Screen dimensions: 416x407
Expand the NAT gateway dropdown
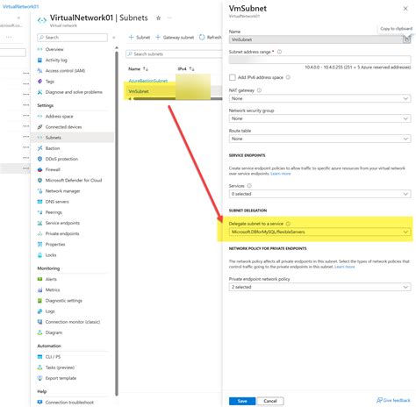click(x=319, y=98)
